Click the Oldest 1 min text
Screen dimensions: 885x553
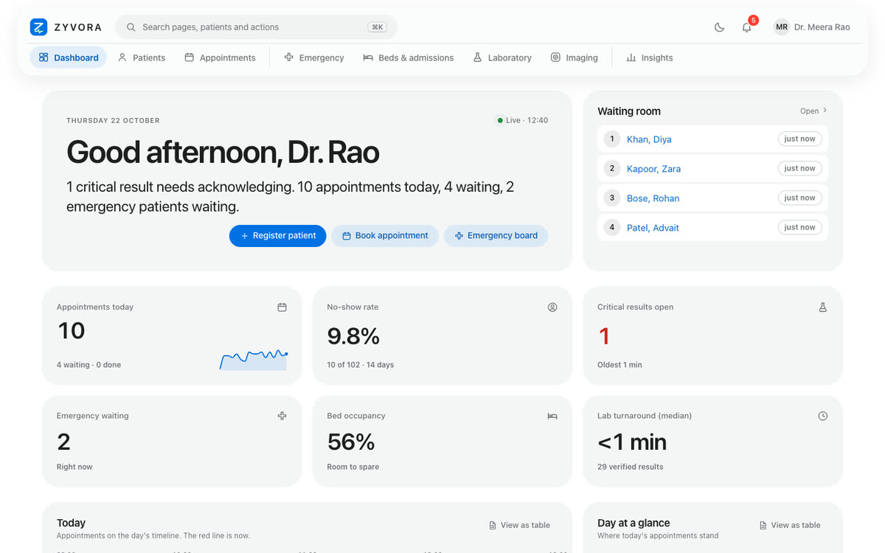tap(619, 364)
